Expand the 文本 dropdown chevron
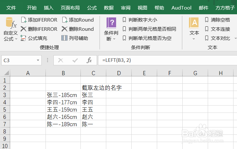Screen dimensions: 237x149 194,39
